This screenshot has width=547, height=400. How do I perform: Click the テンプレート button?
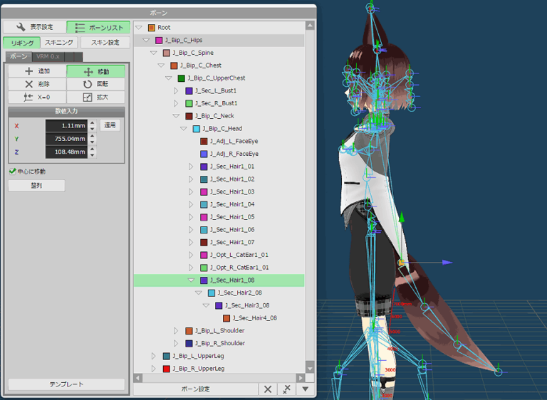pyautogui.click(x=66, y=384)
